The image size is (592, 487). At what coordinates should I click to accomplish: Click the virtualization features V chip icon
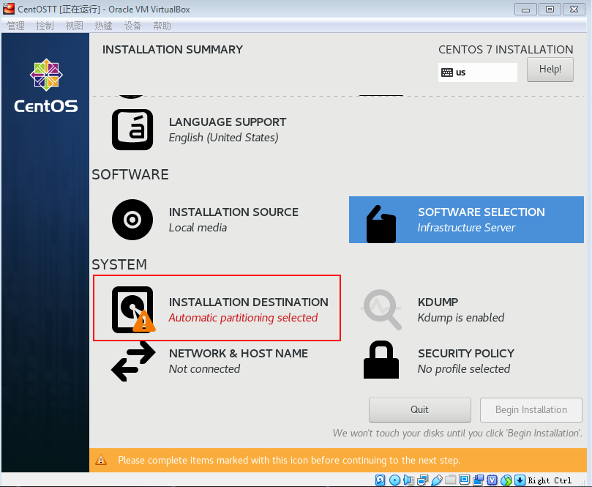click(492, 480)
